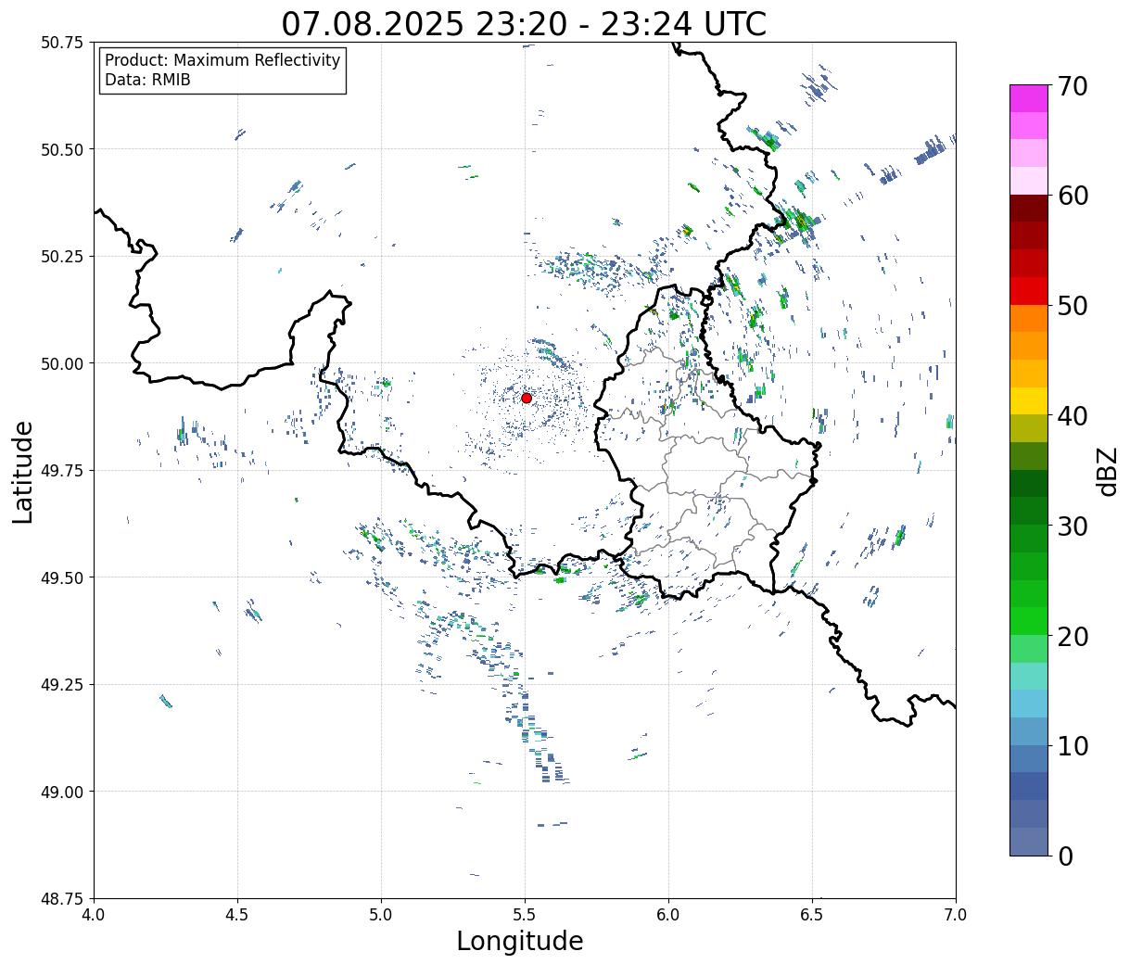Click the cyan colorbar segment above 10
The image size is (1130, 964).
coord(1029,704)
